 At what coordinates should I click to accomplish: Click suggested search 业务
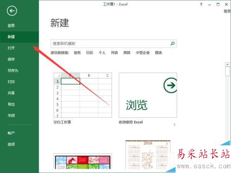click(x=77, y=53)
